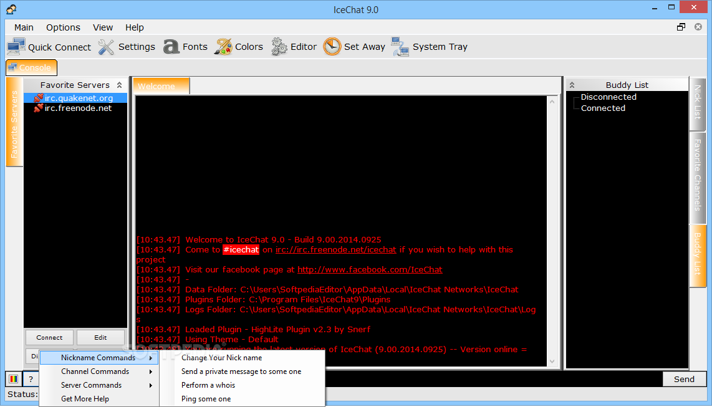Click the Console tab icon
This screenshot has height=407, width=712.
tap(12, 67)
